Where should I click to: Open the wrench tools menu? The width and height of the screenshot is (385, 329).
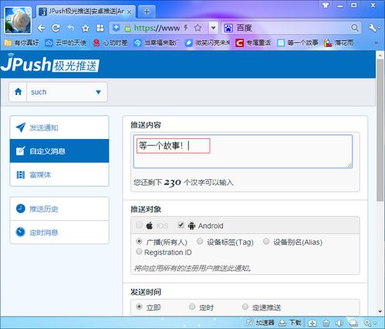[x=373, y=28]
